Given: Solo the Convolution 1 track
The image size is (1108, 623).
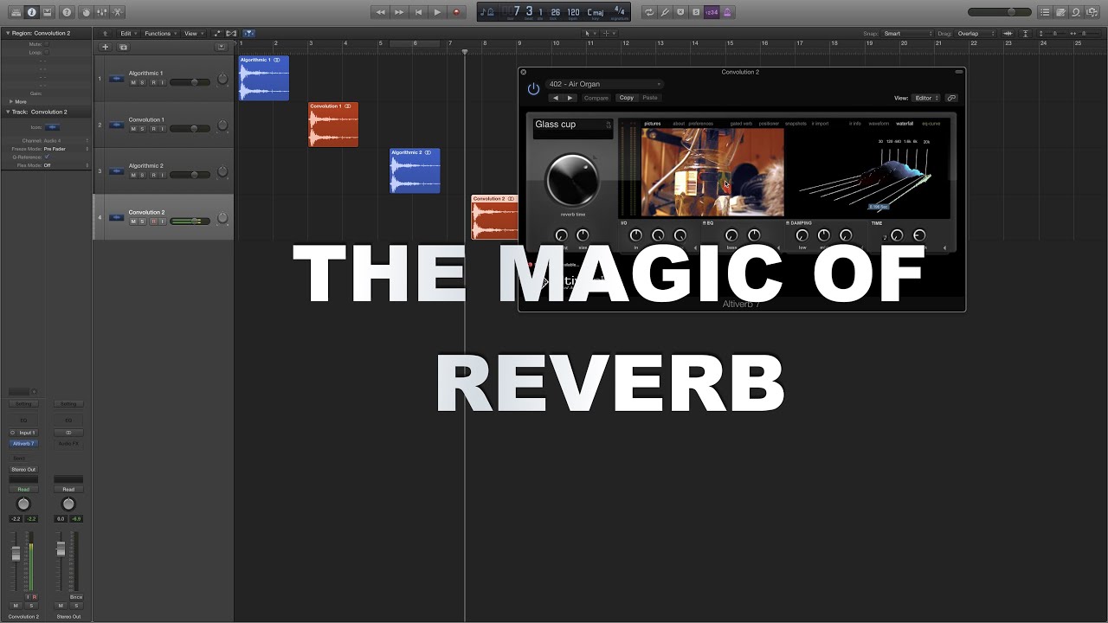Looking at the screenshot, I should (143, 129).
